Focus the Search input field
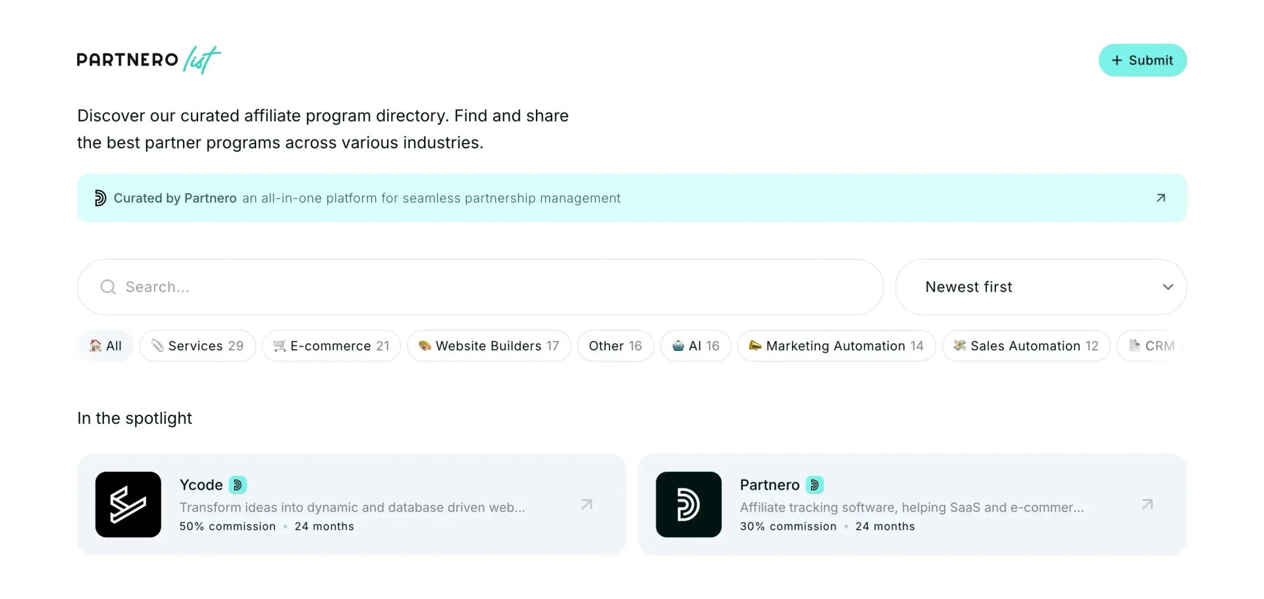Viewport: 1264px width, 599px height. coord(481,287)
